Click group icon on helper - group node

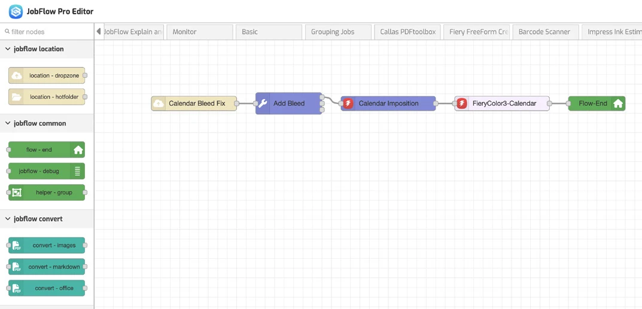coord(17,192)
